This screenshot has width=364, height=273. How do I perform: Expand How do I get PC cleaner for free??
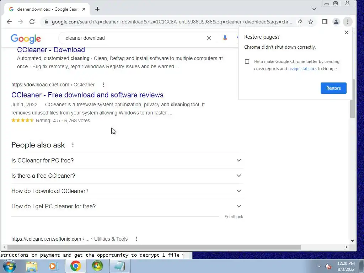127,207
